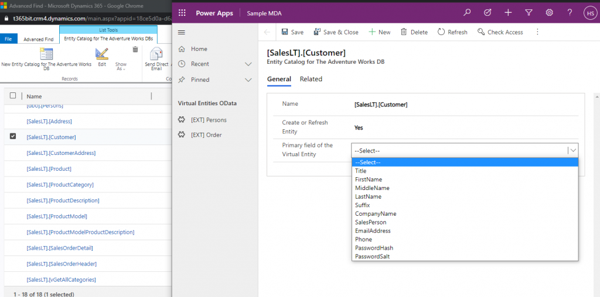
Task: Sort by the Name column header
Action: coord(34,96)
